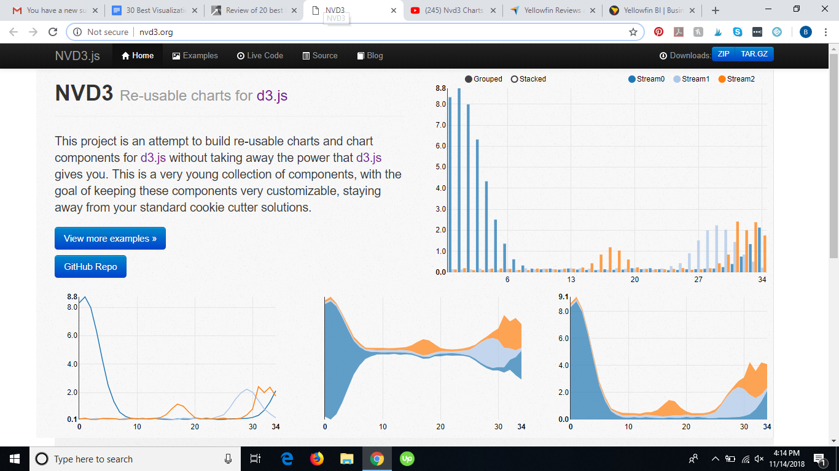Open notification center icon
Image resolution: width=839 pixels, height=471 pixels.
(819, 459)
